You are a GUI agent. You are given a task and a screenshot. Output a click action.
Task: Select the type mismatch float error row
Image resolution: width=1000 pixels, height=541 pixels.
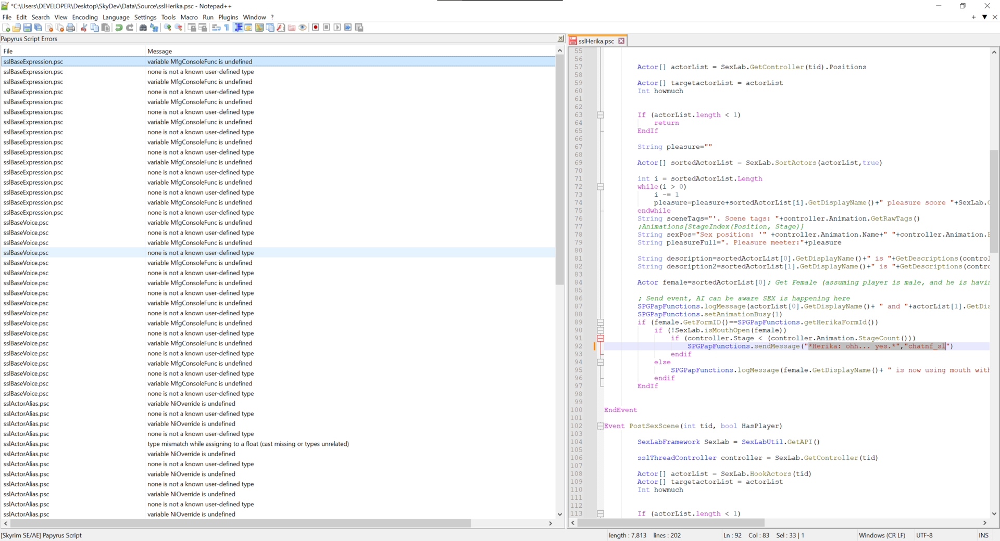pyautogui.click(x=279, y=444)
